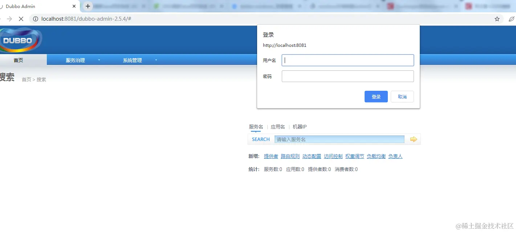Click the stop loading (X) icon
The image size is (516, 232).
coord(21,19)
